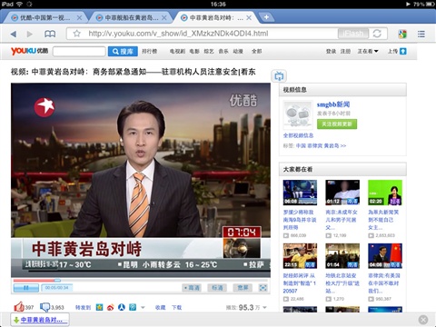Go back with the browser back arrow
The image size is (436, 327).
pos(14,34)
